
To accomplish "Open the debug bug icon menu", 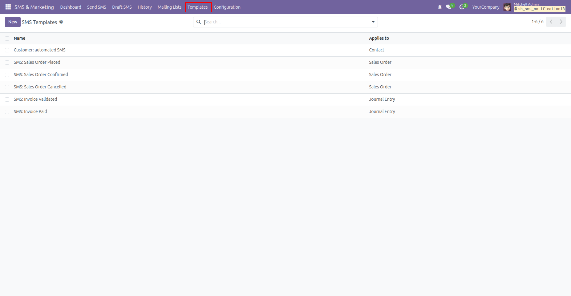I will pyautogui.click(x=440, y=7).
